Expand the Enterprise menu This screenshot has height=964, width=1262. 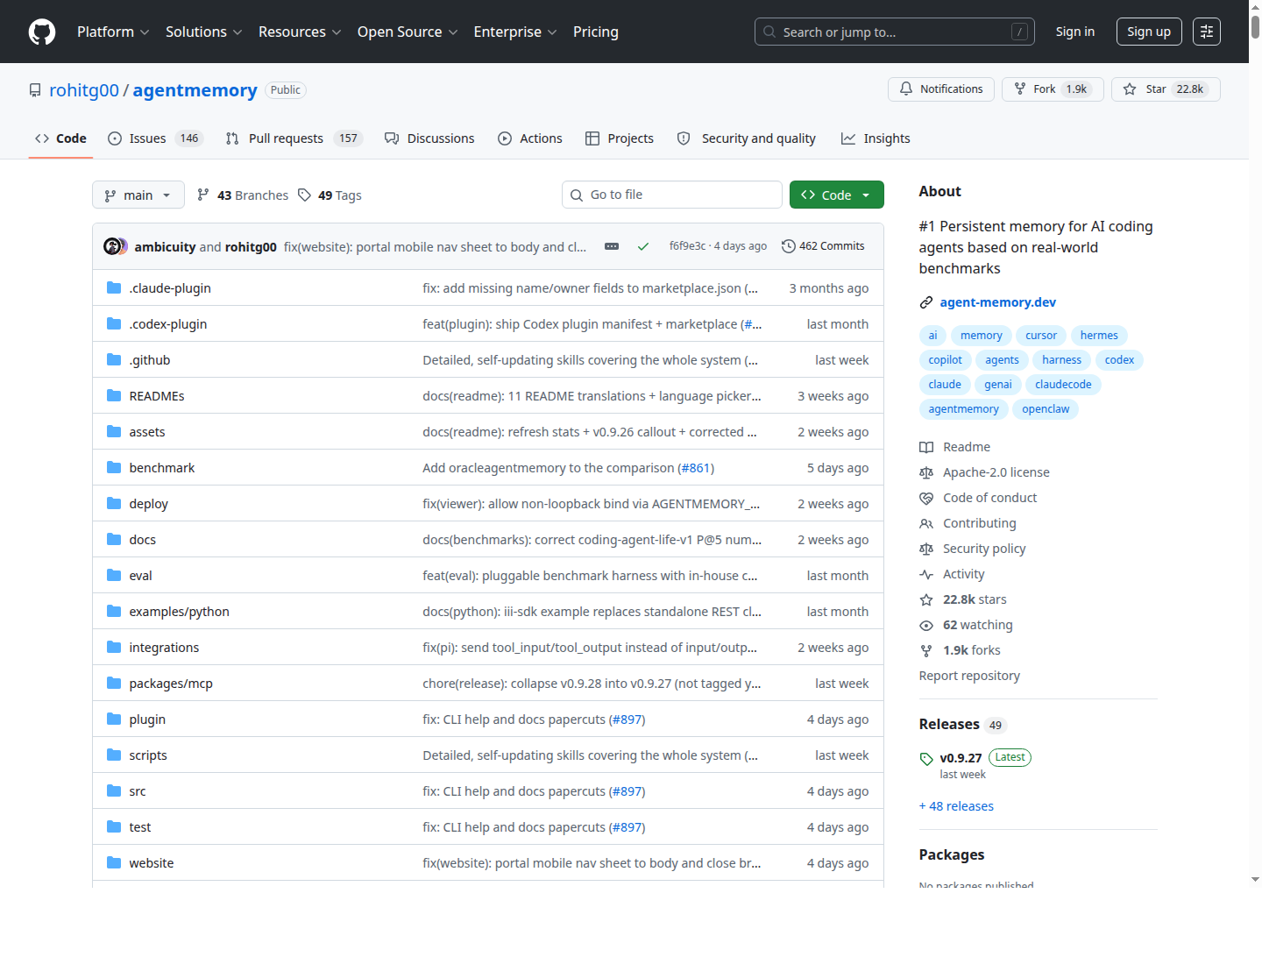click(515, 32)
